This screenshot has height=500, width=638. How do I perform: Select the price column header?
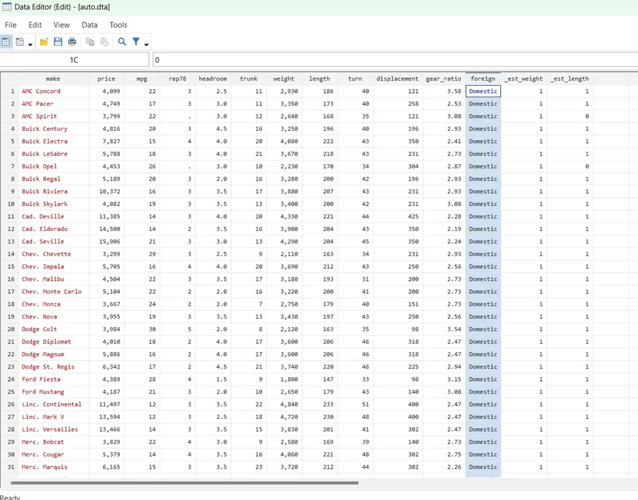tap(106, 79)
